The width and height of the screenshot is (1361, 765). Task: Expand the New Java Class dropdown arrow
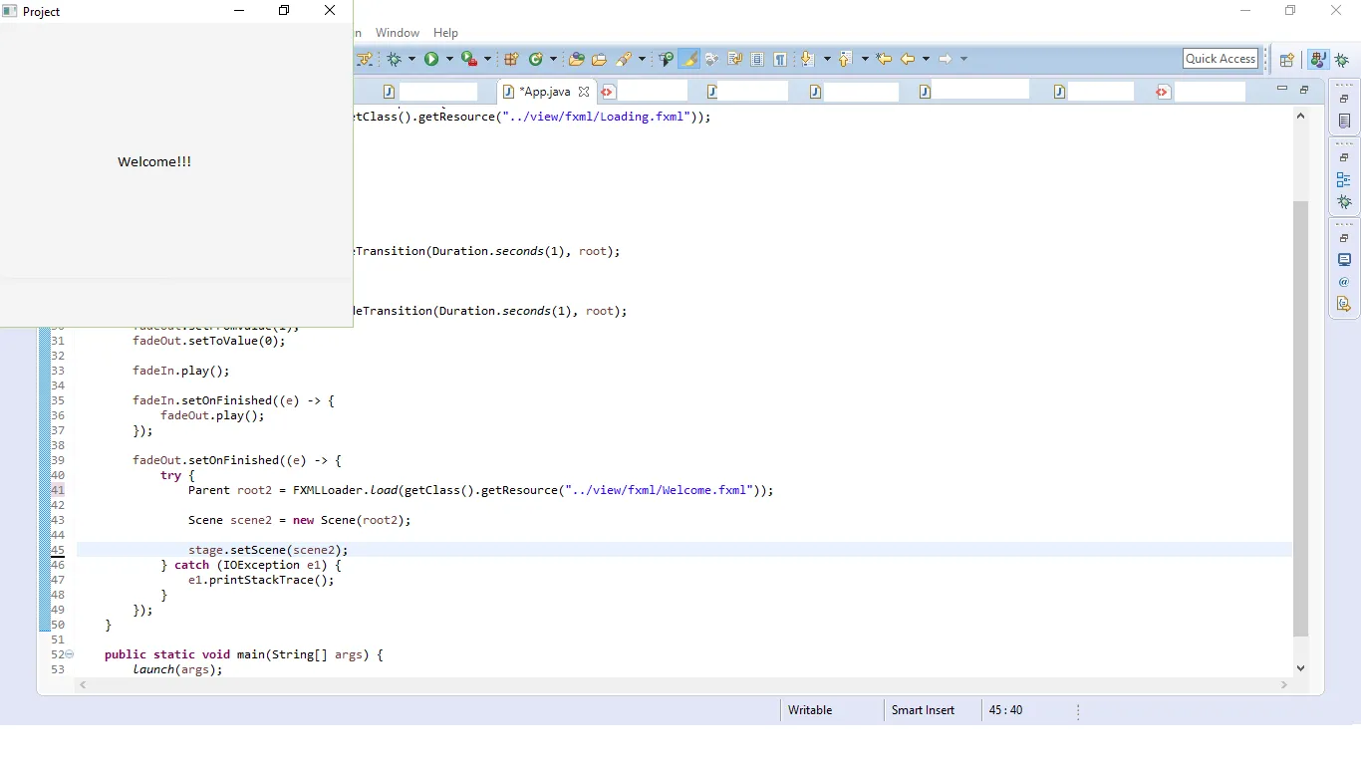[553, 59]
